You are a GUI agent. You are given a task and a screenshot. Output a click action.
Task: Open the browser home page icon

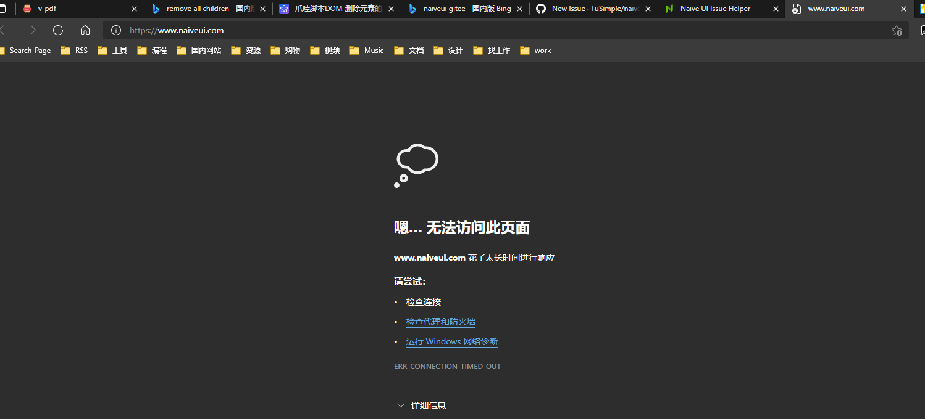85,30
